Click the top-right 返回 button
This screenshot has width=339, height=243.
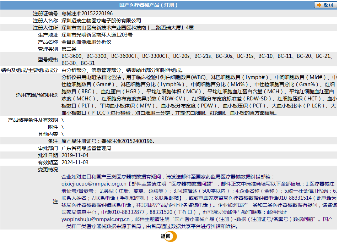(x=325, y=5)
